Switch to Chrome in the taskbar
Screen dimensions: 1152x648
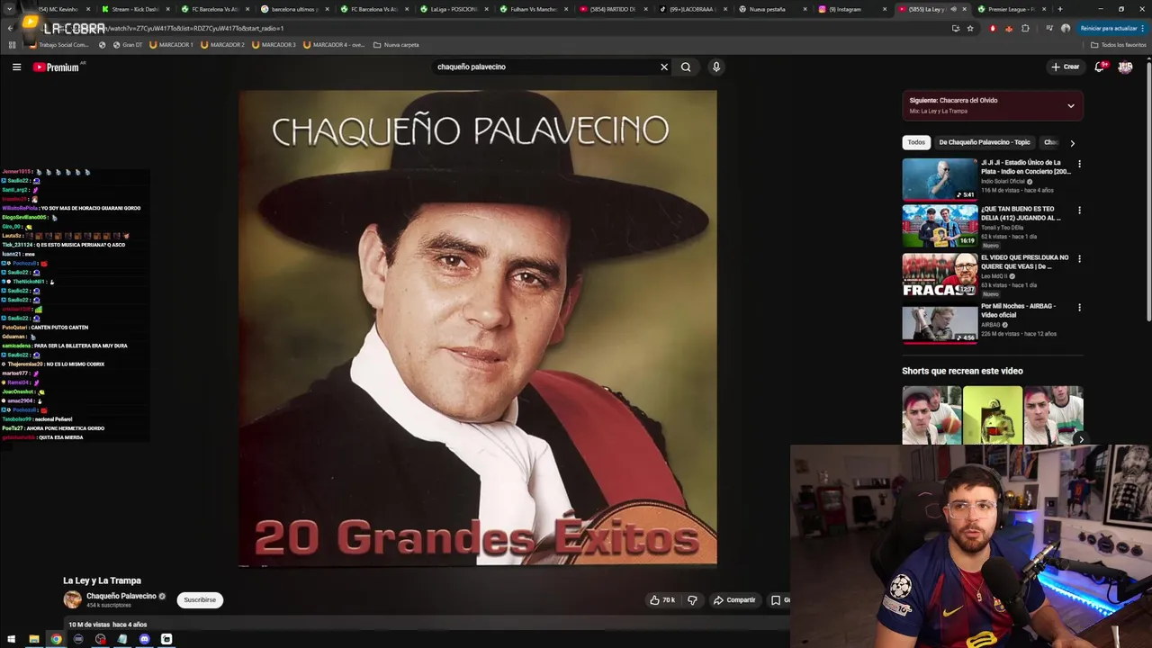[x=56, y=639]
